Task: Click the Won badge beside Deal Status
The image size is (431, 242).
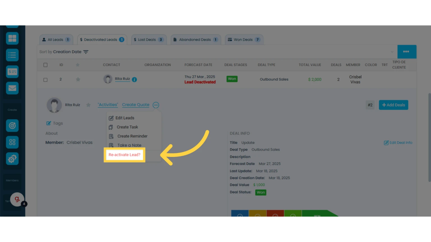Action: pyautogui.click(x=261, y=192)
